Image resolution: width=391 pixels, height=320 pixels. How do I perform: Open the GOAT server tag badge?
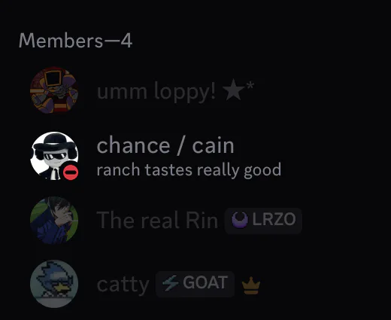(195, 284)
